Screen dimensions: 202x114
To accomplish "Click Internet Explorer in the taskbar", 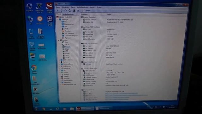I will click(x=57, y=109).
